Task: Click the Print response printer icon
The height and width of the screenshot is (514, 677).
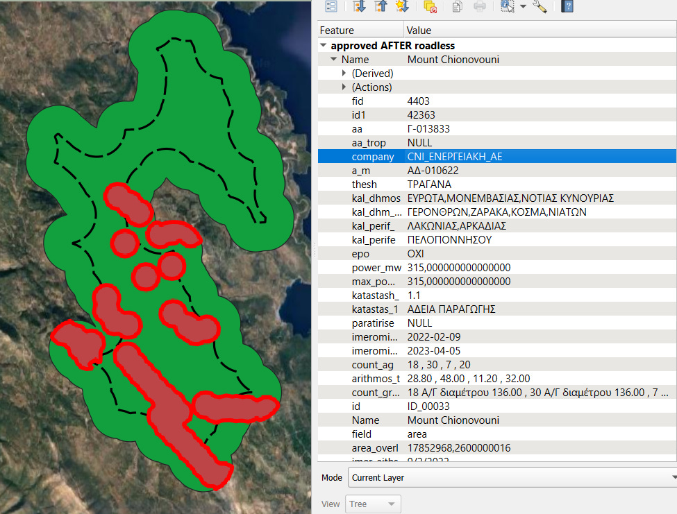Action: click(x=480, y=7)
